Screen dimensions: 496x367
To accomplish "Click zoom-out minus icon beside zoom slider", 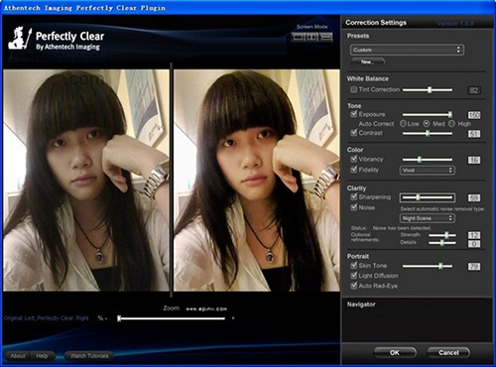I will tap(106, 318).
